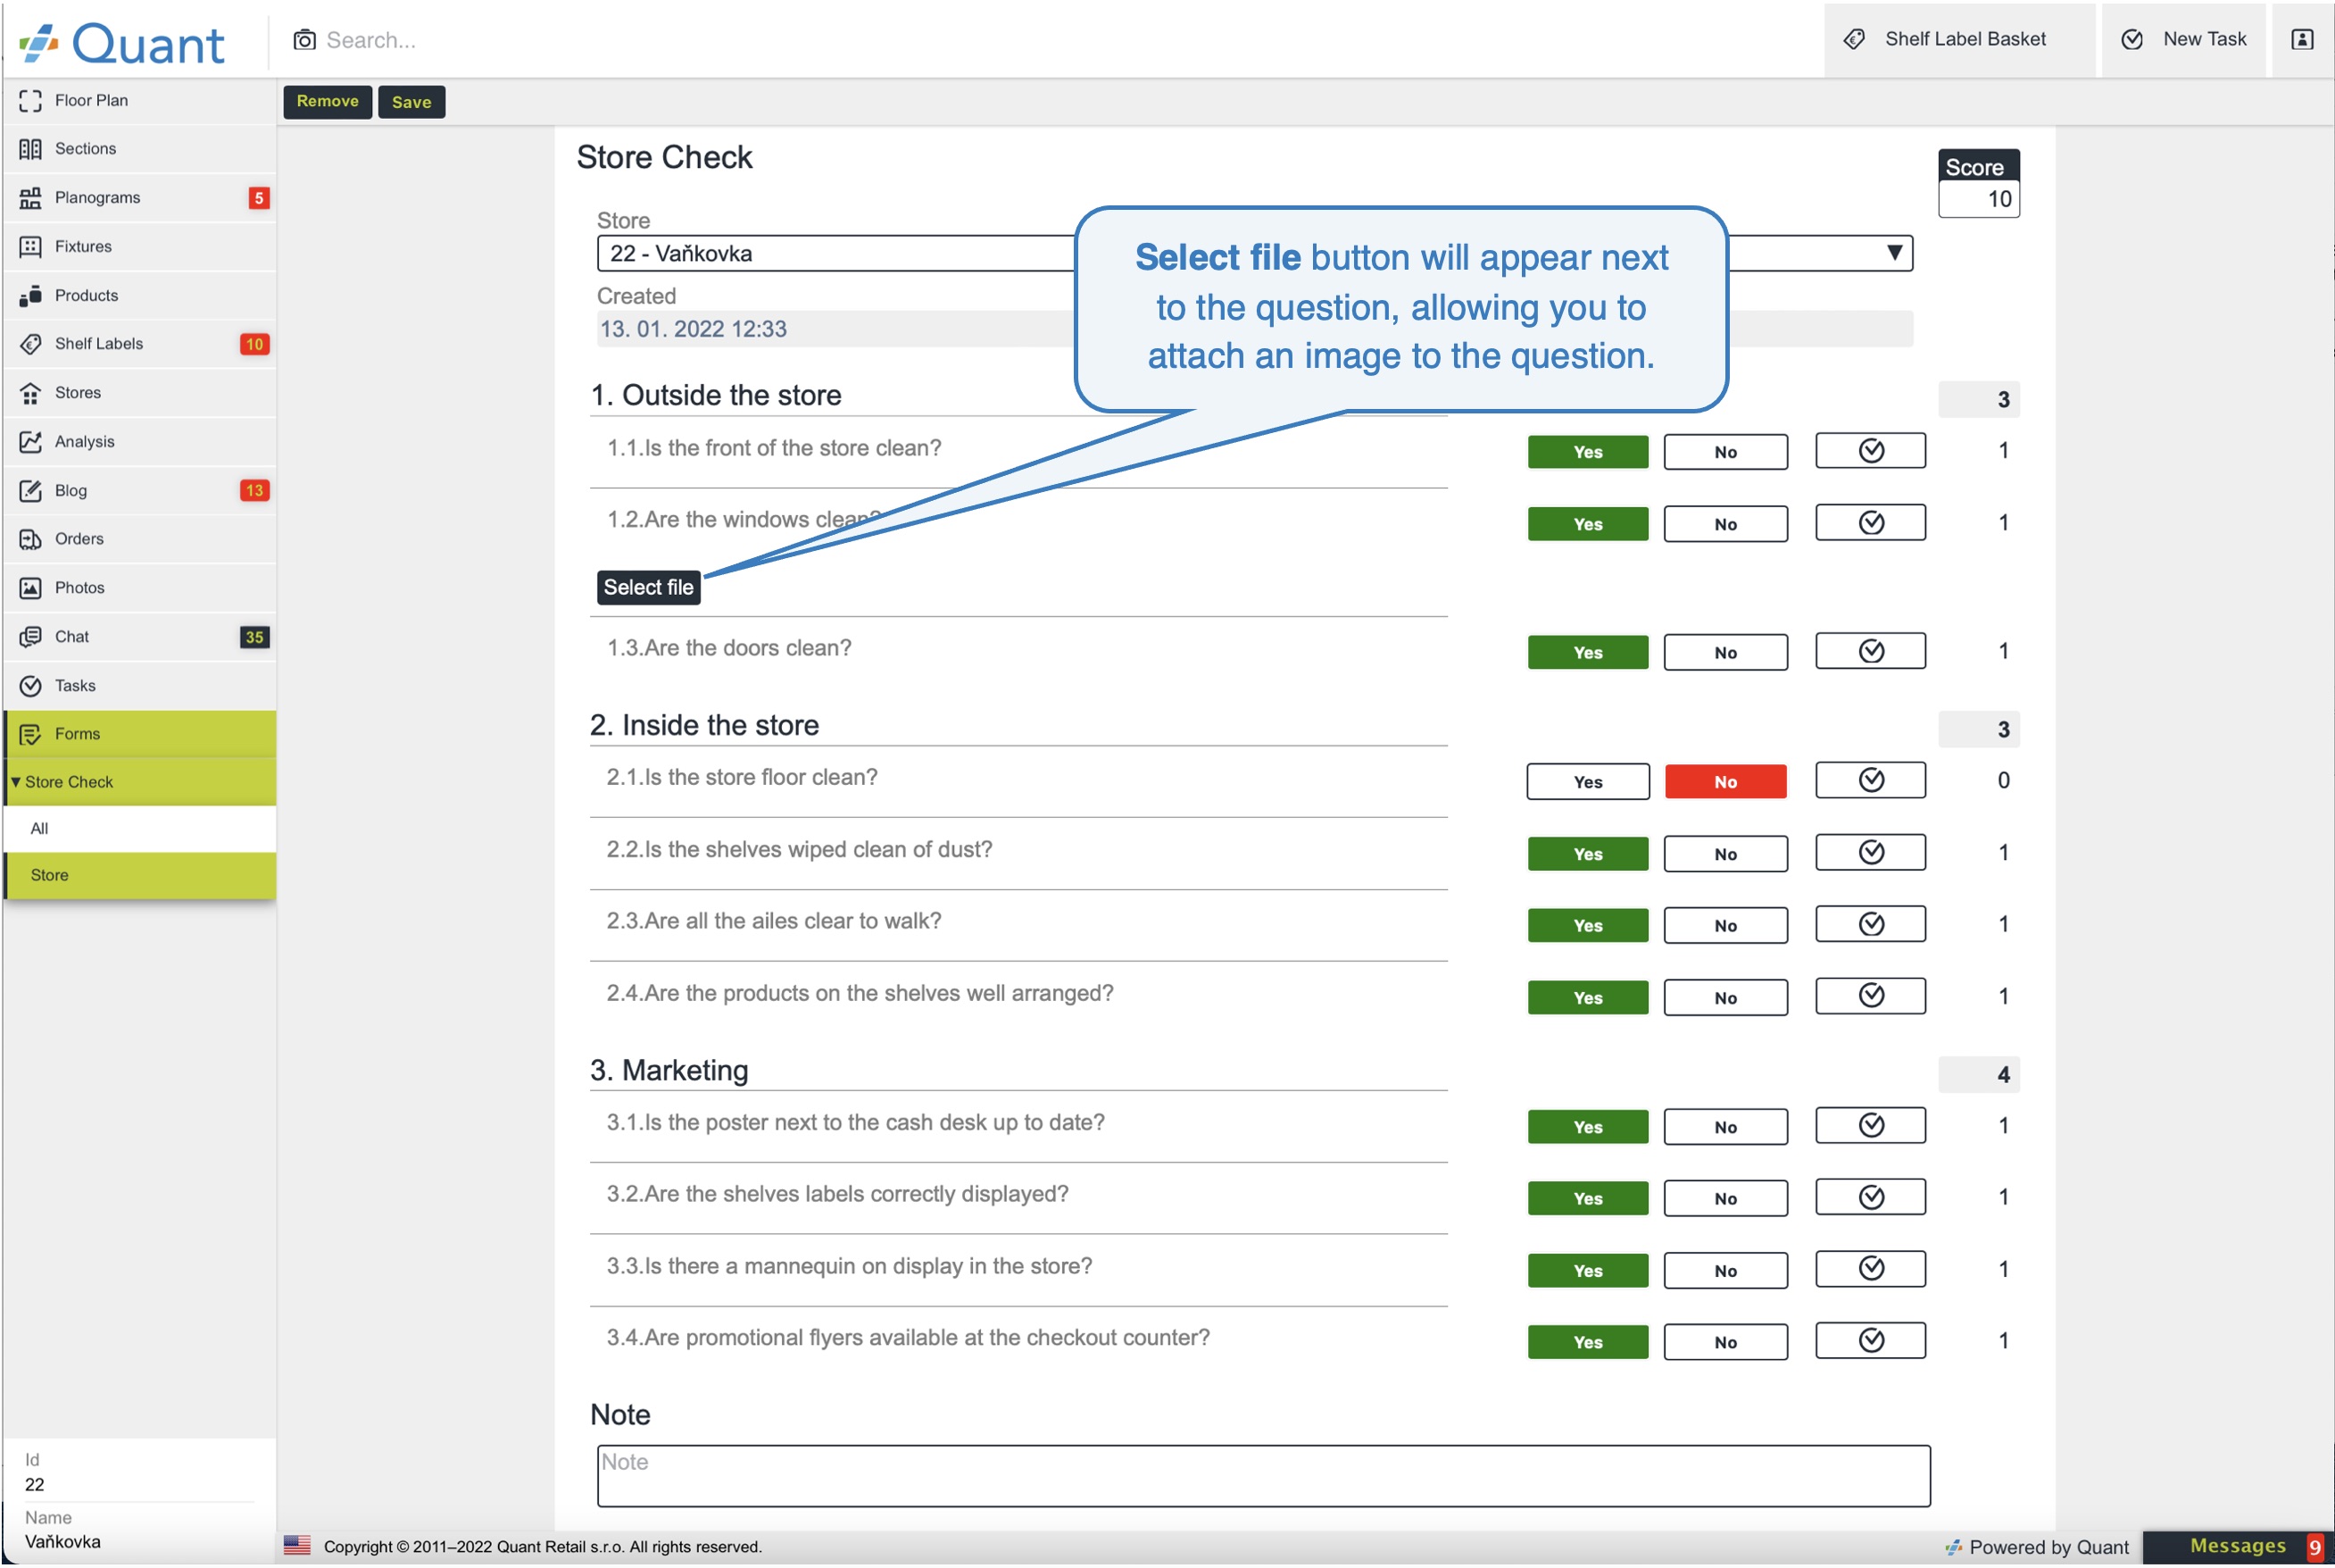Create task for question 1.3 doors clean
This screenshot has width=2335, height=1568.
point(1870,652)
